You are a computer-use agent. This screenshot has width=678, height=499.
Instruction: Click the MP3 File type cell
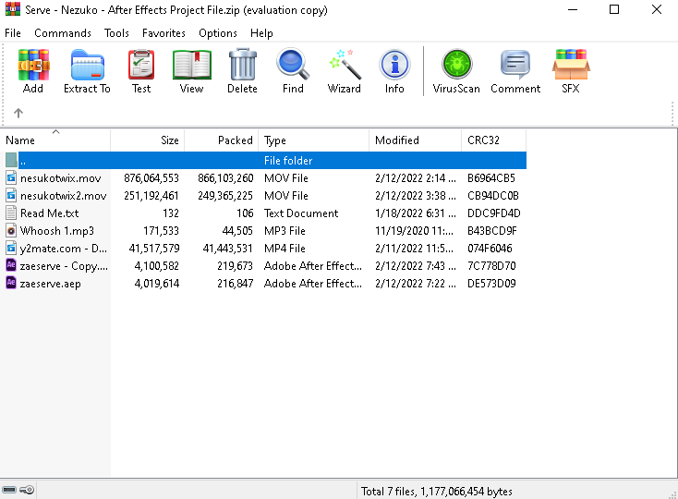[x=285, y=231]
